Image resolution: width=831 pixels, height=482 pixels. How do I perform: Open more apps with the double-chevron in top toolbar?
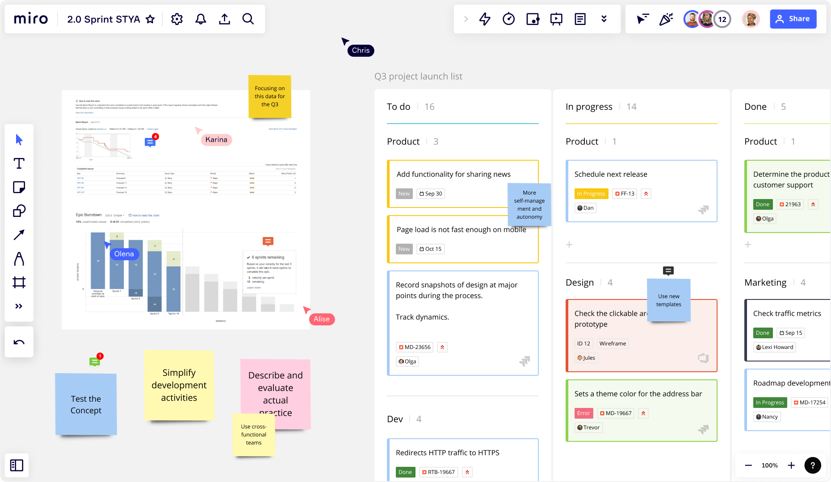point(604,19)
